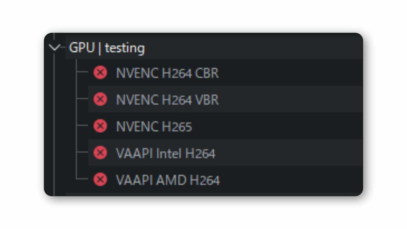Select the VAAPI Intel H264 test label

166,153
